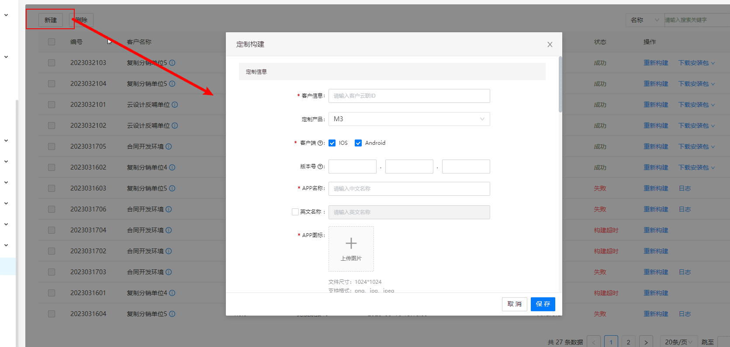Uncheck the IOS client checkbox

(x=332, y=143)
